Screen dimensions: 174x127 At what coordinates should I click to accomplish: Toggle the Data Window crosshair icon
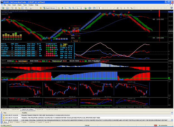coord(16,8)
